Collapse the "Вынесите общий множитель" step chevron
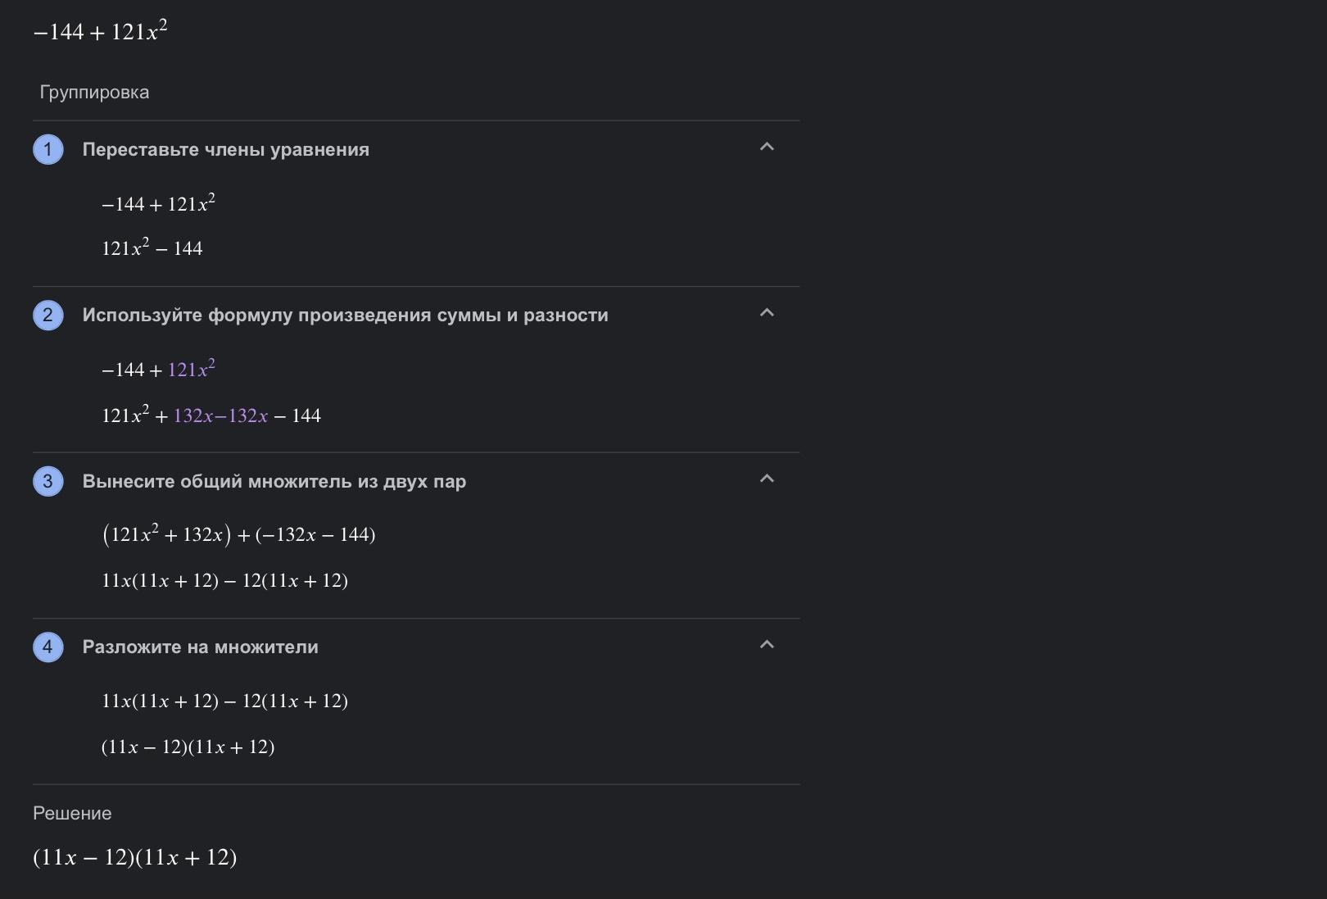 (767, 479)
